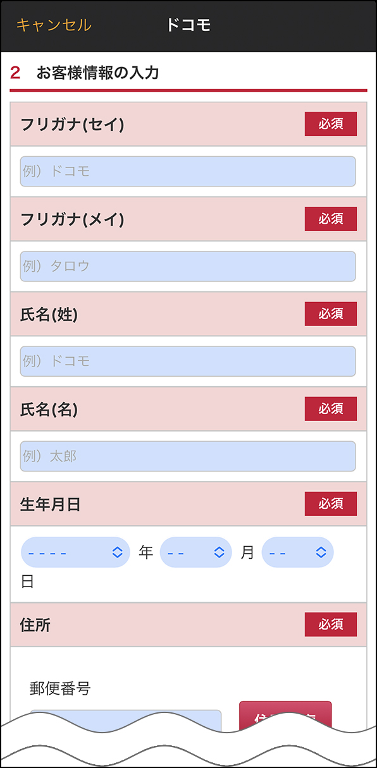Tap the chevron icon inside day picker
This screenshot has height=768, width=377.
coord(321,552)
